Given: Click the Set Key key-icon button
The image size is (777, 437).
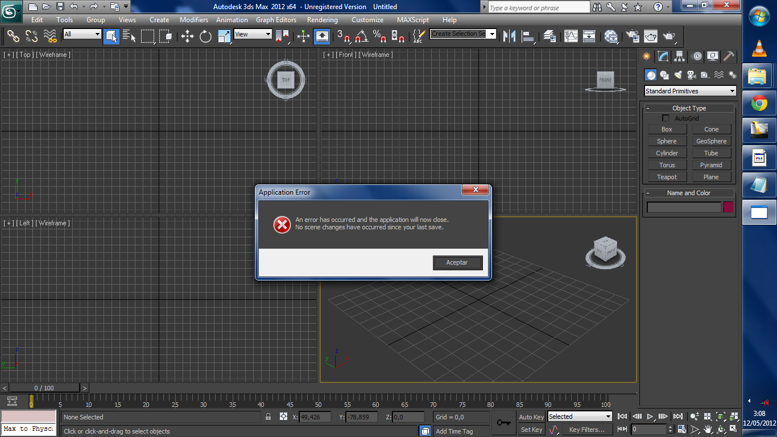Looking at the screenshot, I should pyautogui.click(x=503, y=423).
